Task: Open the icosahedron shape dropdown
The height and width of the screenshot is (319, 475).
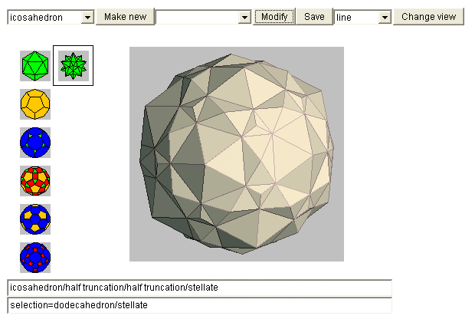Action: 49,17
